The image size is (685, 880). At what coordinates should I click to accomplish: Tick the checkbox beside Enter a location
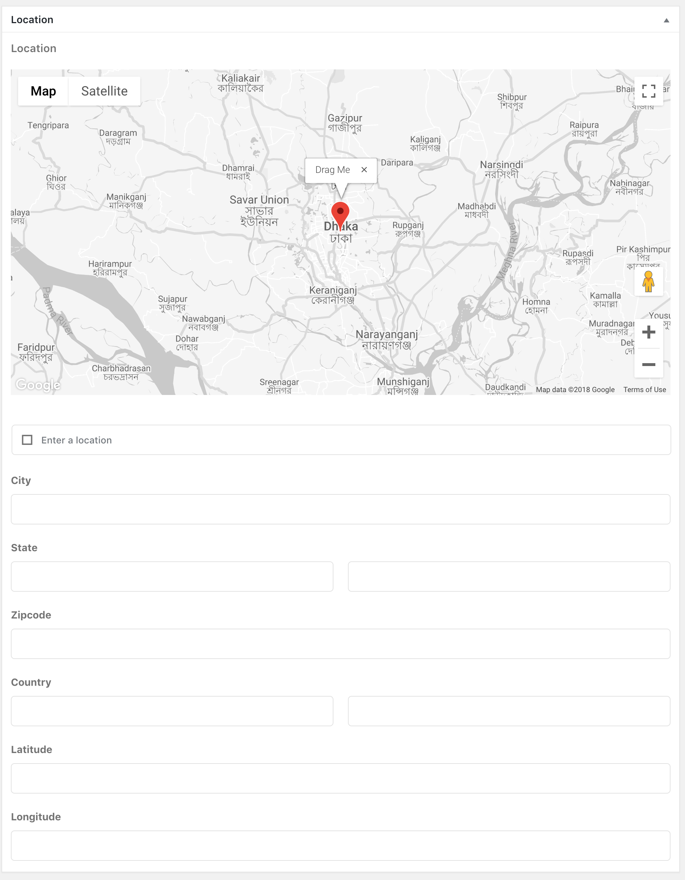[x=27, y=439]
